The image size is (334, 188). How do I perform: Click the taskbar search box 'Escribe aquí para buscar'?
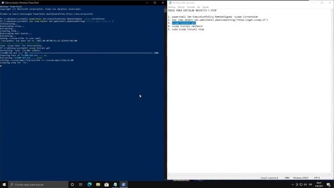(38, 184)
